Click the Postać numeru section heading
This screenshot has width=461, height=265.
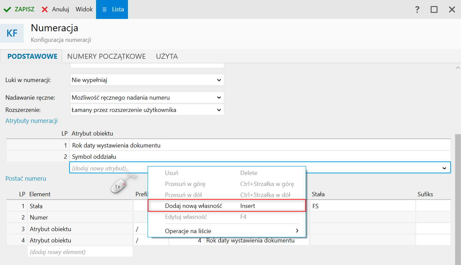26,179
